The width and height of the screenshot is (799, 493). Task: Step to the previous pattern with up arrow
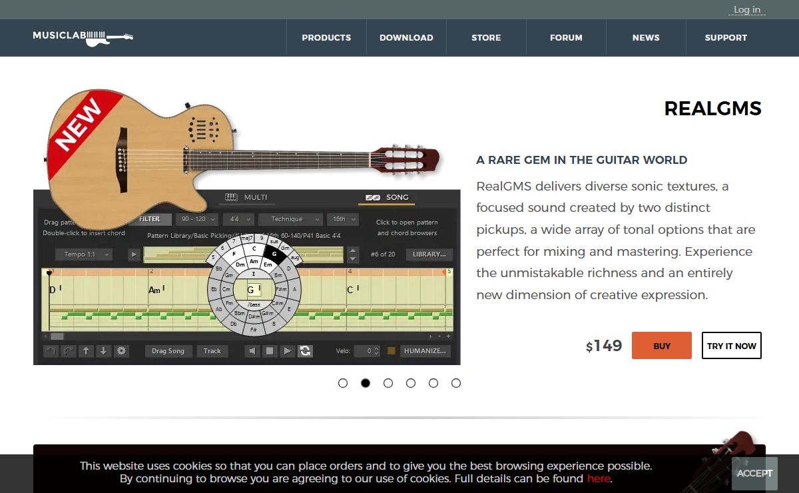click(x=354, y=251)
